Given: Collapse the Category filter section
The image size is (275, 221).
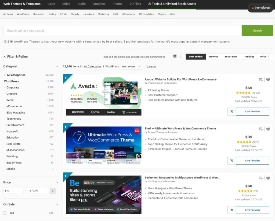Looking at the screenshot, I should (x=57, y=66).
